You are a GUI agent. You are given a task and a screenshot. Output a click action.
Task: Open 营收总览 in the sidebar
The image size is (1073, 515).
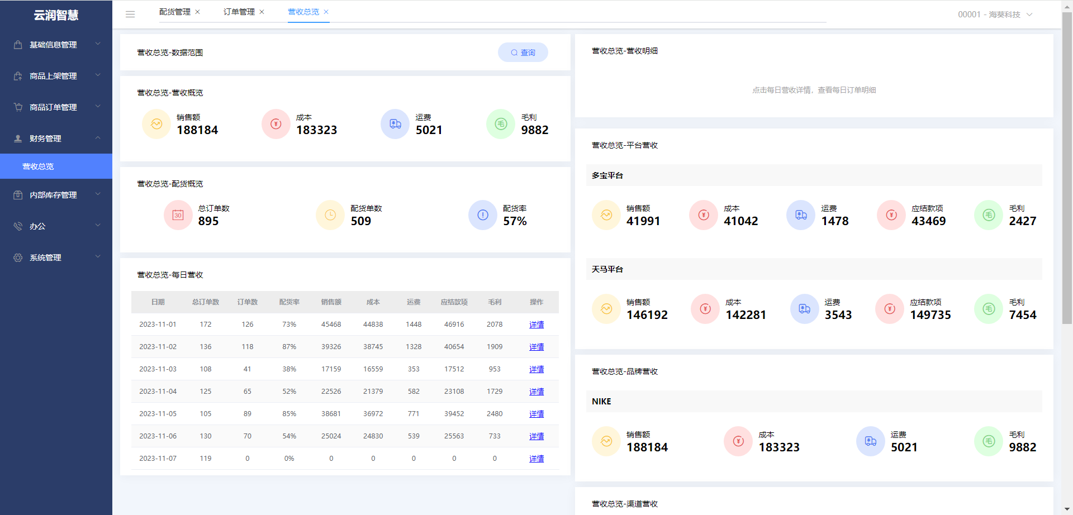tap(56, 166)
